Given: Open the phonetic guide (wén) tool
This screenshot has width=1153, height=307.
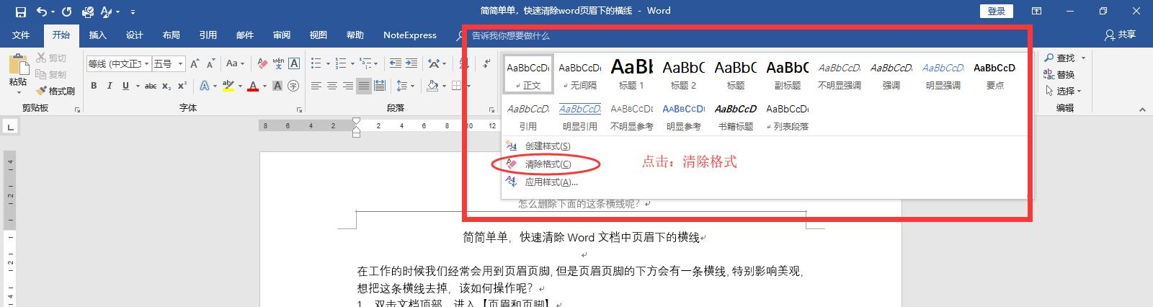Looking at the screenshot, I should (x=278, y=63).
